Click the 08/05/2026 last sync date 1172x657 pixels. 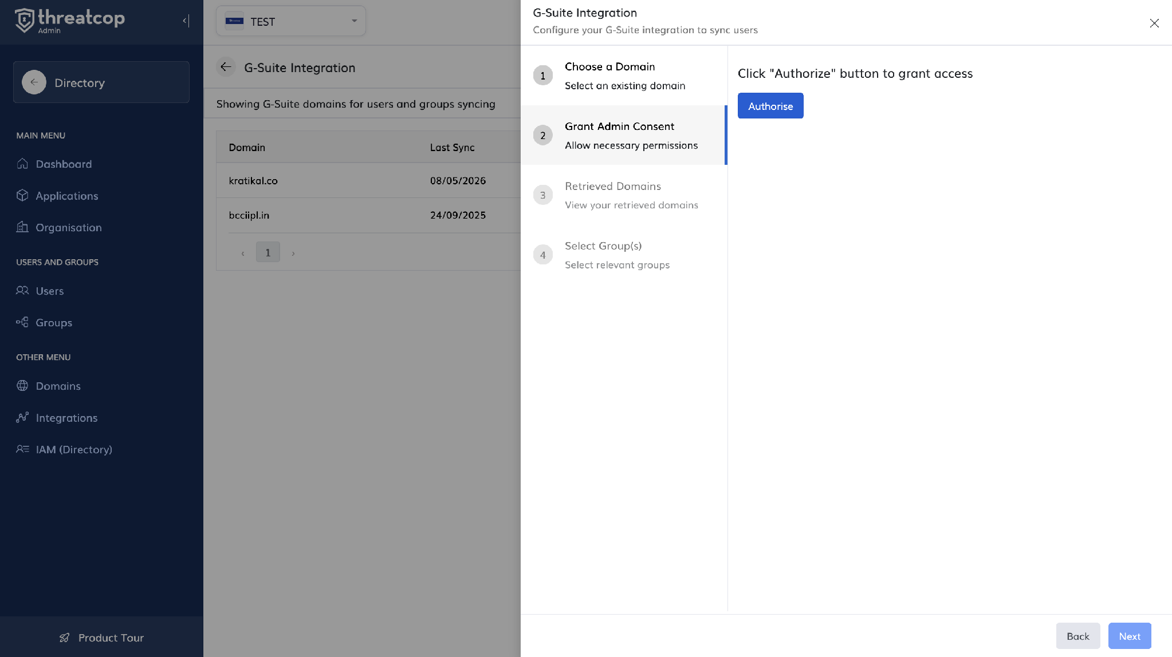458,181
